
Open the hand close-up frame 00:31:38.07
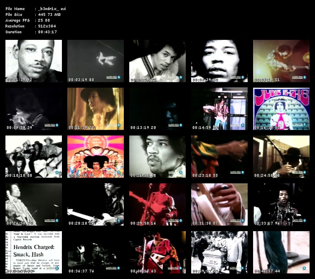219,204
